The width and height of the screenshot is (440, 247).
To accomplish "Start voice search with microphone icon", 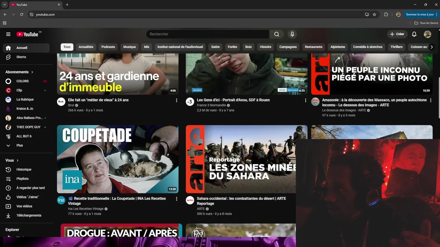I will (292, 34).
